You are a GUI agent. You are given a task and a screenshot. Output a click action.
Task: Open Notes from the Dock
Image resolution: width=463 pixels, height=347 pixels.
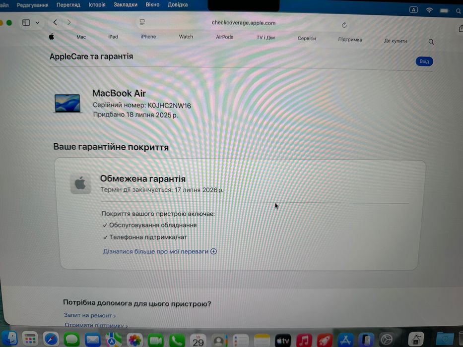(262, 341)
